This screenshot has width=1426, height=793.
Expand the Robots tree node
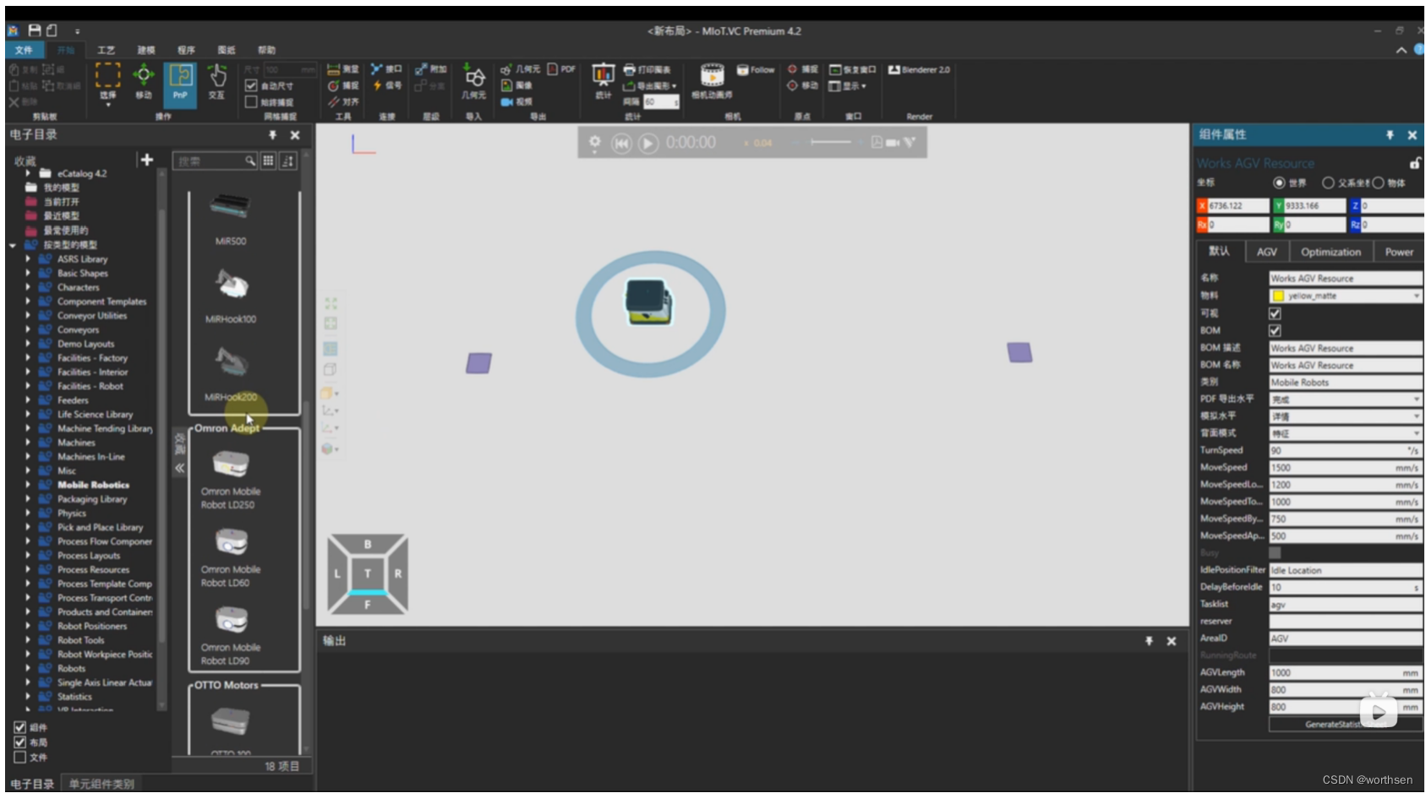click(28, 668)
